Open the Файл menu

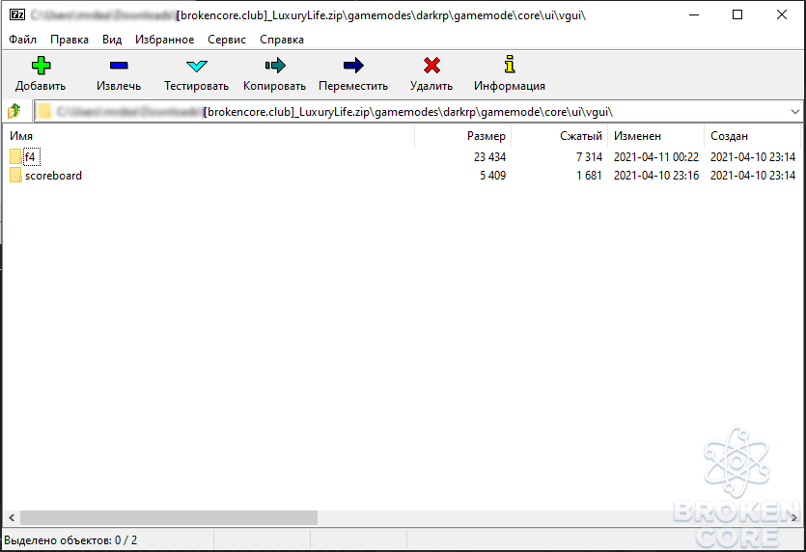(22, 40)
